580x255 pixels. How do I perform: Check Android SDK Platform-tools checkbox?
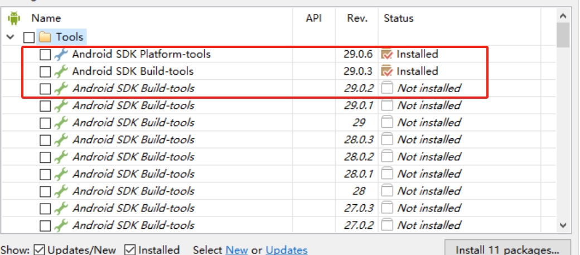point(45,55)
